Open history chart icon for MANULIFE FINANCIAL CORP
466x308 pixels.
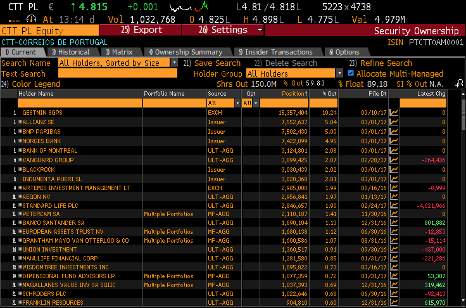[x=394, y=259]
